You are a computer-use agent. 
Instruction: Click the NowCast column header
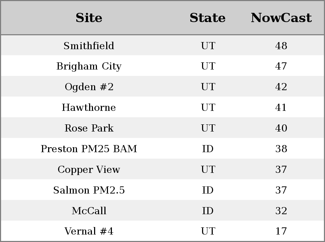tap(281, 18)
